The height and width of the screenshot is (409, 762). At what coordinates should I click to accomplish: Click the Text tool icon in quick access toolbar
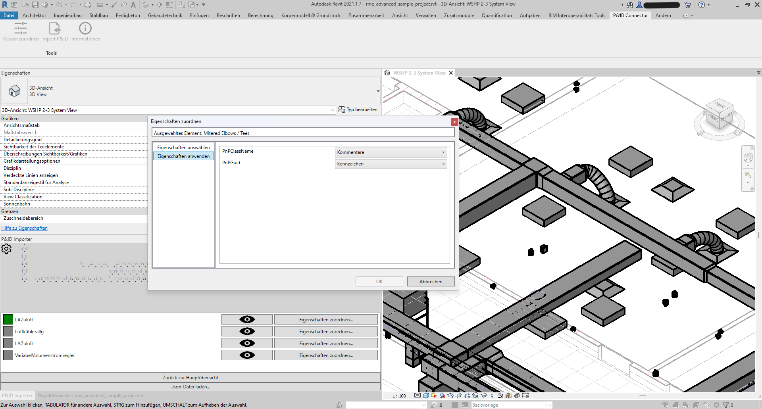[133, 4]
